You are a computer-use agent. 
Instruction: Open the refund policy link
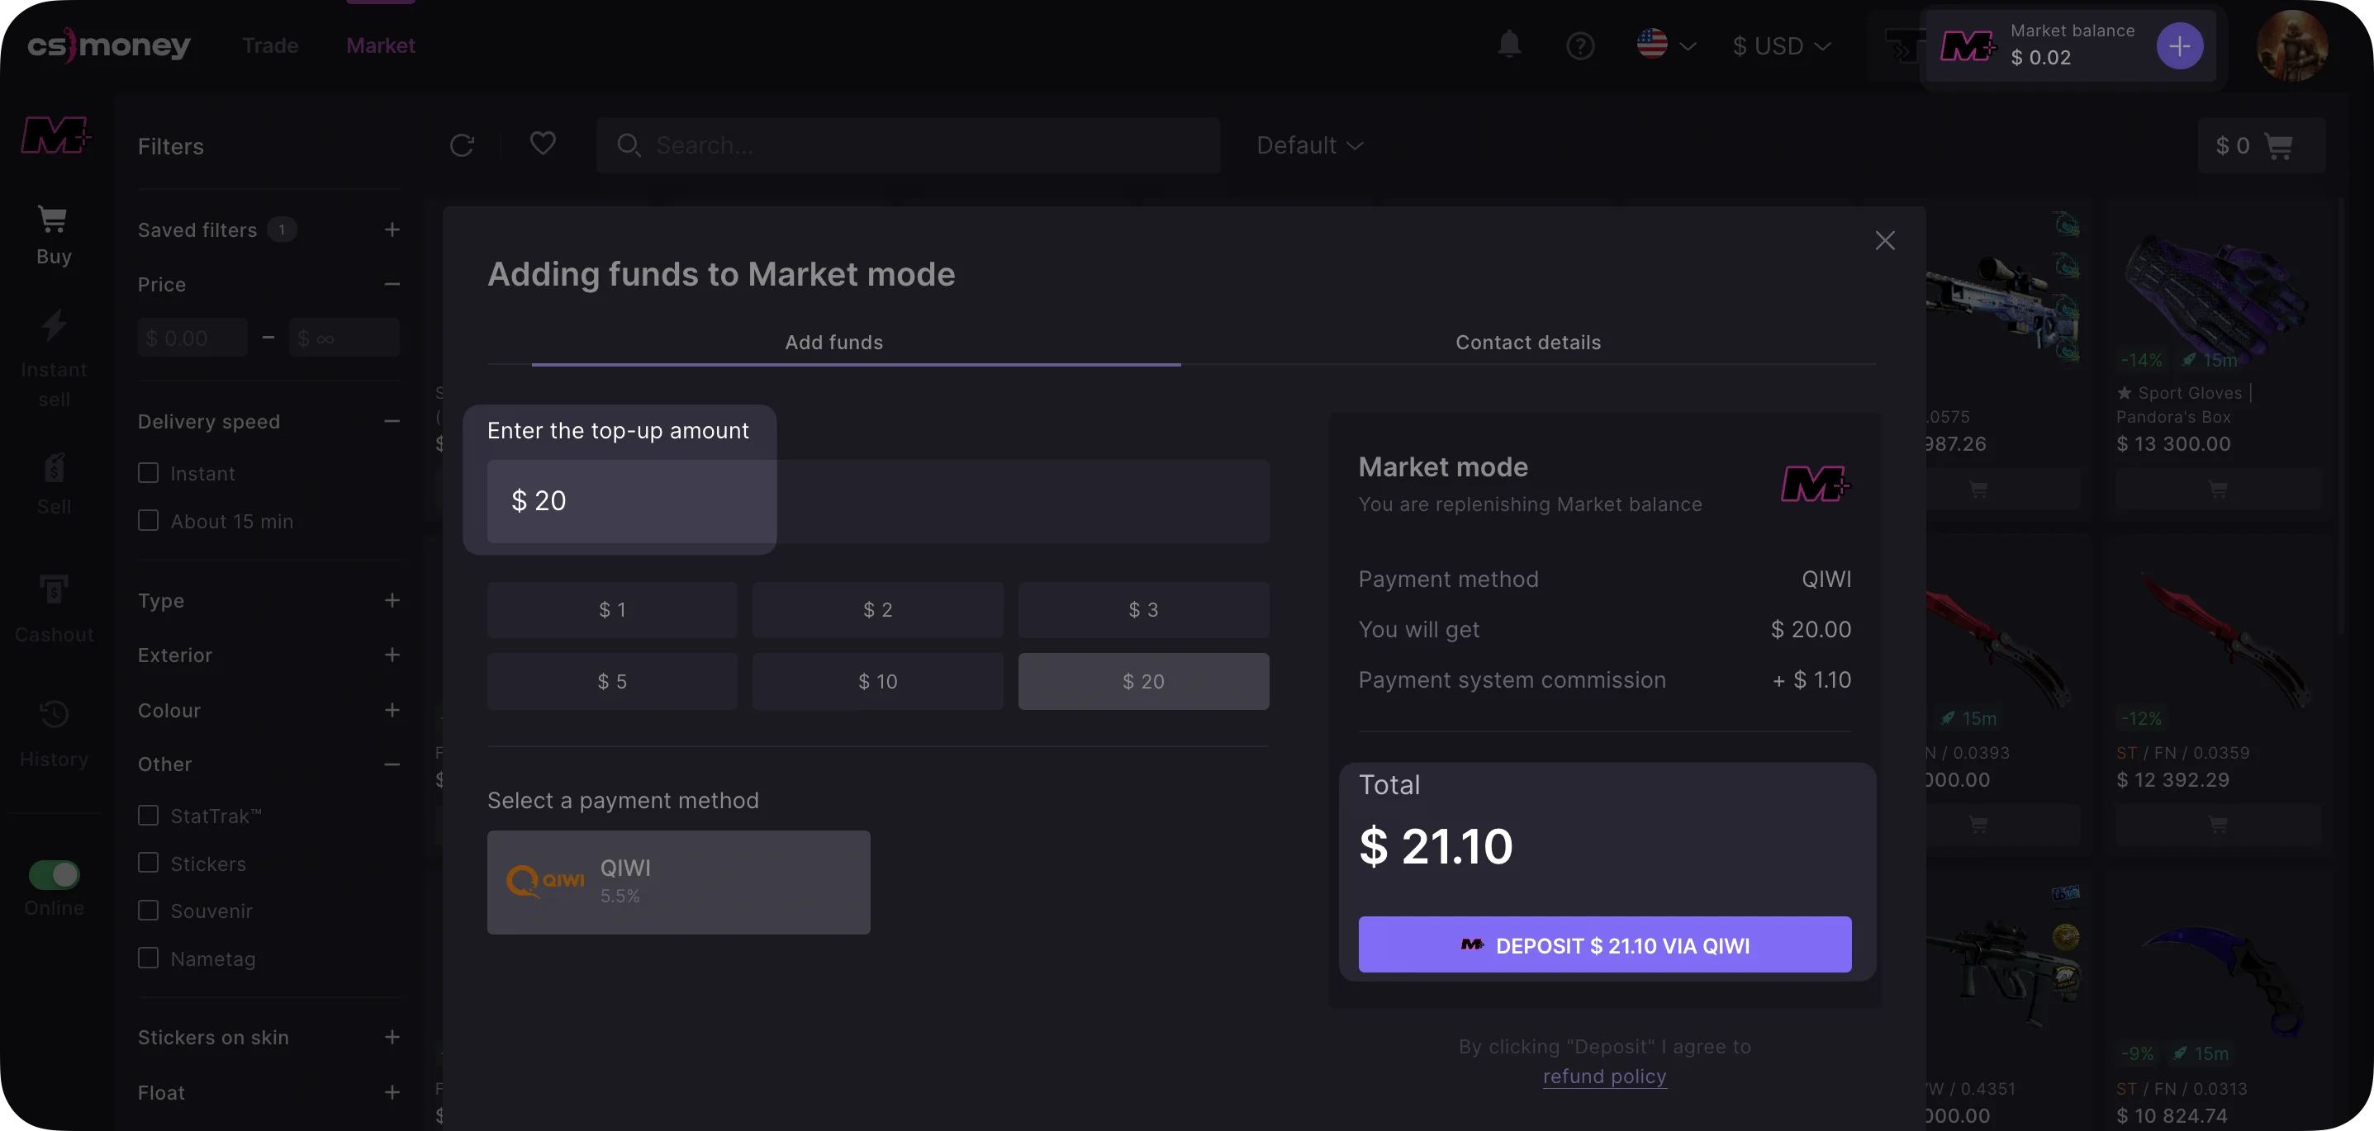coord(1603,1076)
